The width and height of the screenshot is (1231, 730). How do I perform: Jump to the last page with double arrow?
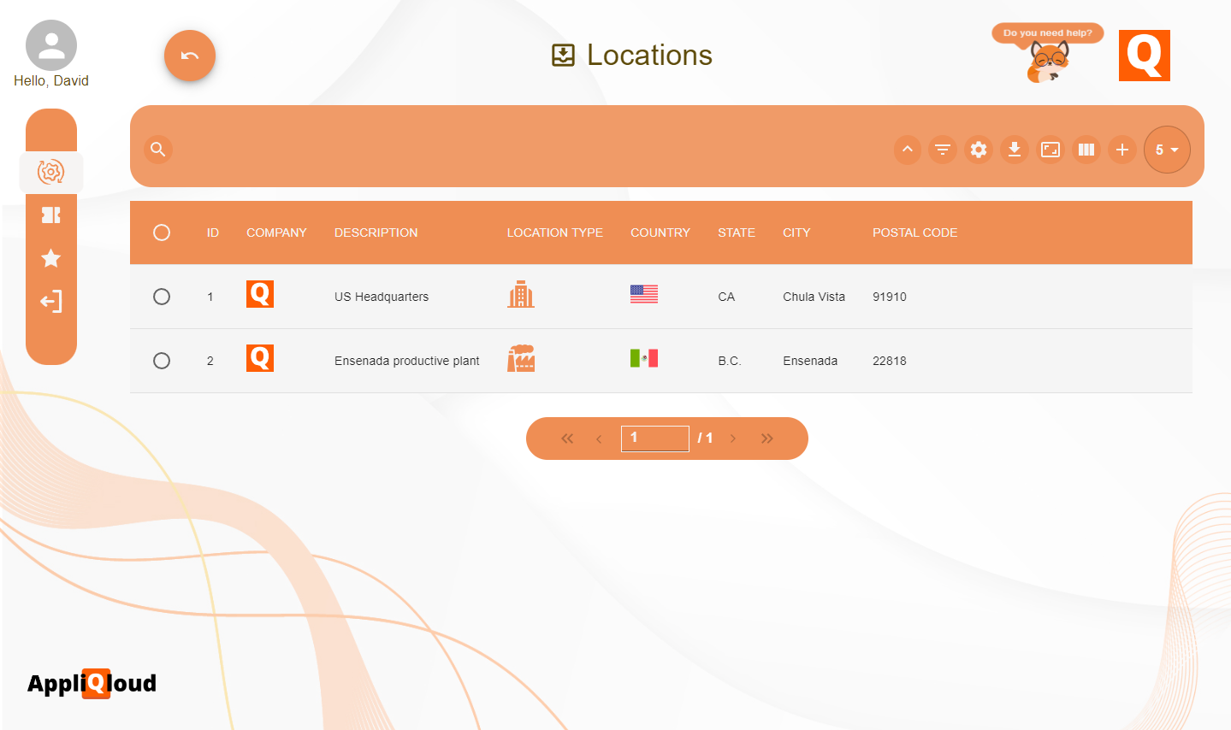point(767,438)
